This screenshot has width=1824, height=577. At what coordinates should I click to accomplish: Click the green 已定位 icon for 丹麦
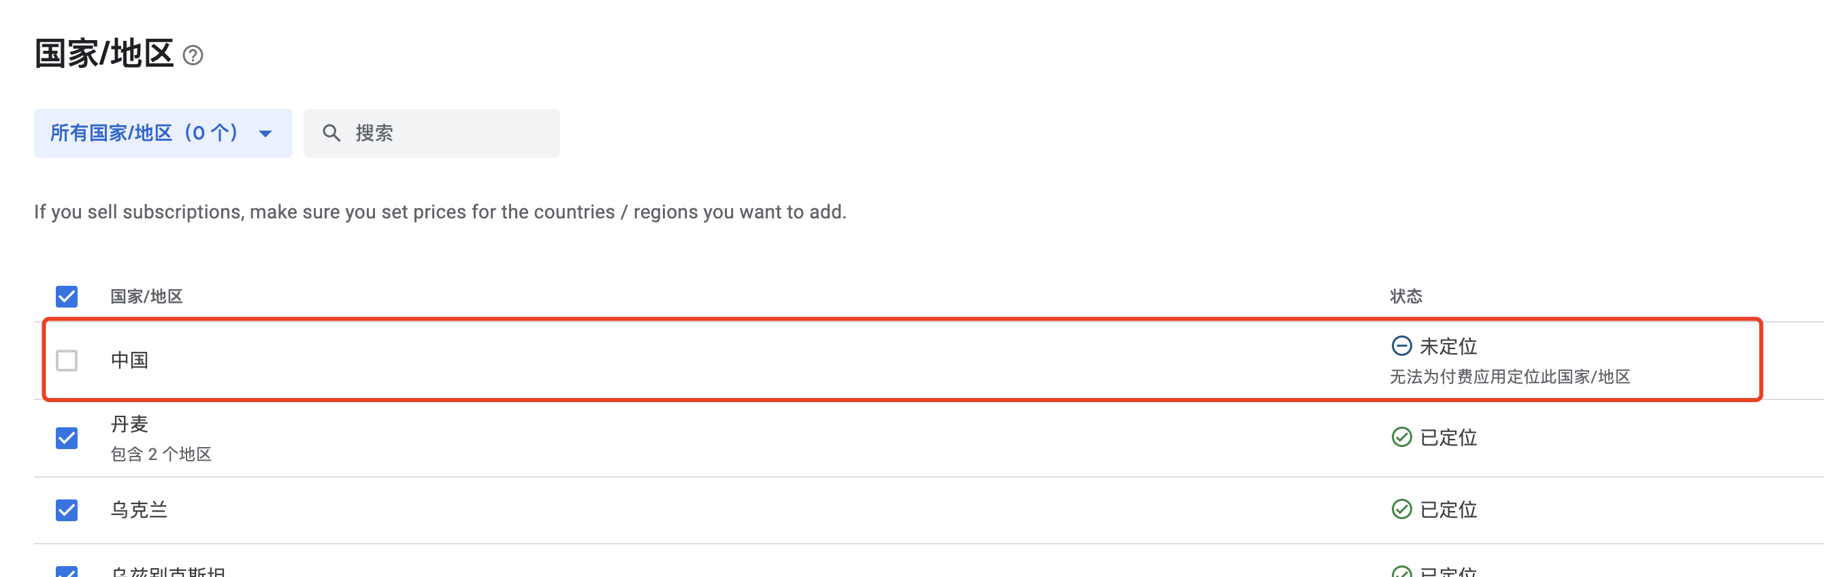(x=1401, y=437)
